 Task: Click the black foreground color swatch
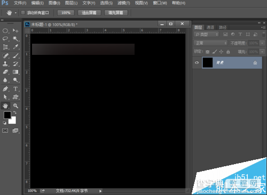click(7, 115)
